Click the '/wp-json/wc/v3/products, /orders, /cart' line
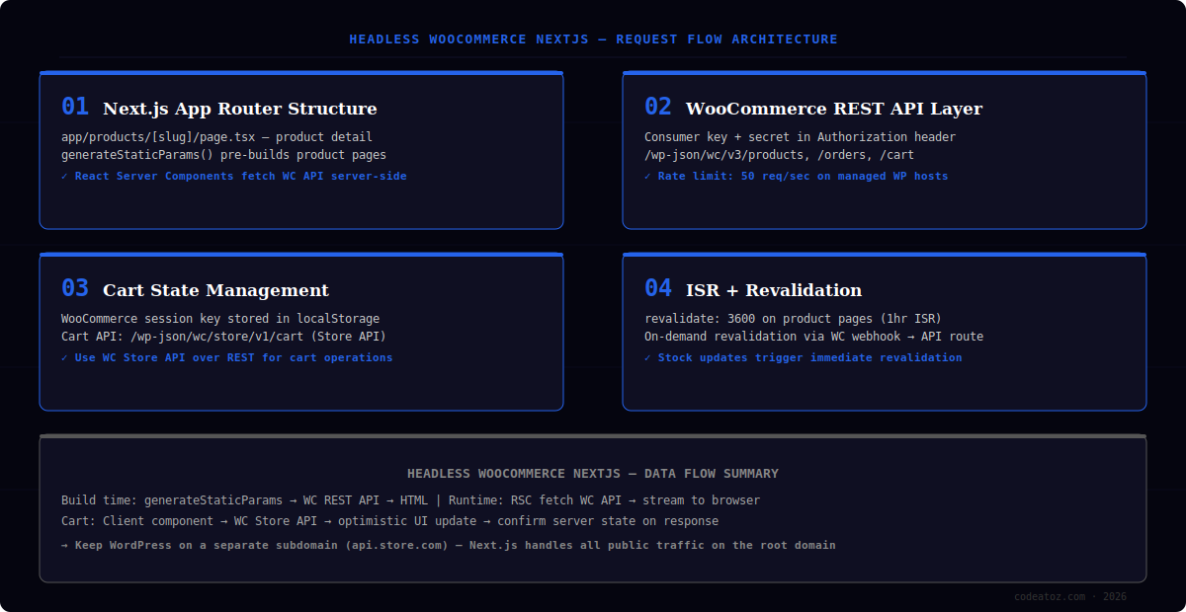The height and width of the screenshot is (612, 1186). 780,155
